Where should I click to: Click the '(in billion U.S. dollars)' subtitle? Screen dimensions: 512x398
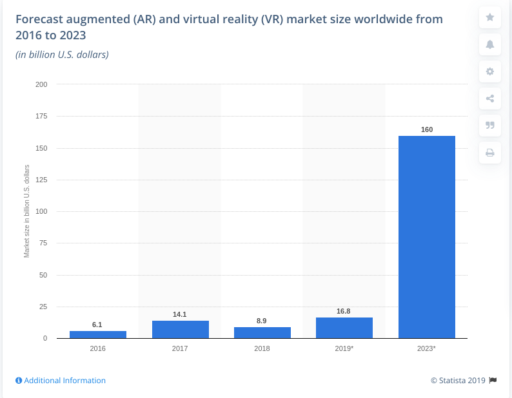pos(62,55)
